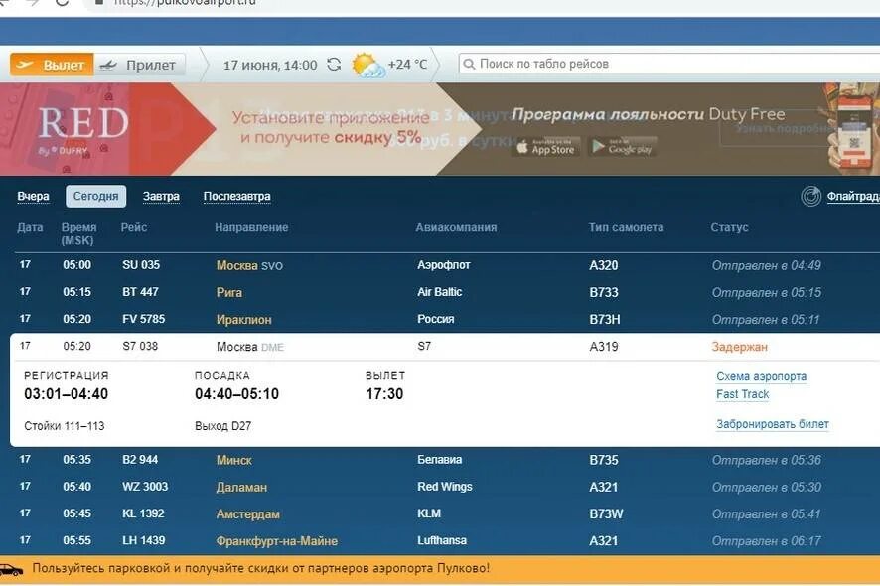Click the Отправлен в 04:49 status
Viewport: 880px width, 586px height.
[766, 266]
